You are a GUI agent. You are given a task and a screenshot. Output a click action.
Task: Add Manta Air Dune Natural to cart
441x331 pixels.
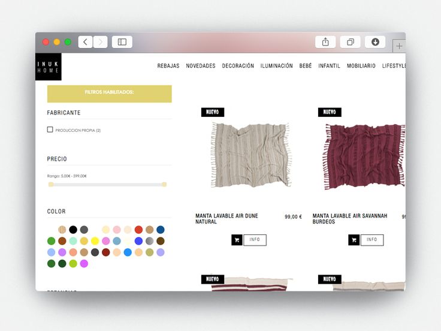(x=237, y=240)
